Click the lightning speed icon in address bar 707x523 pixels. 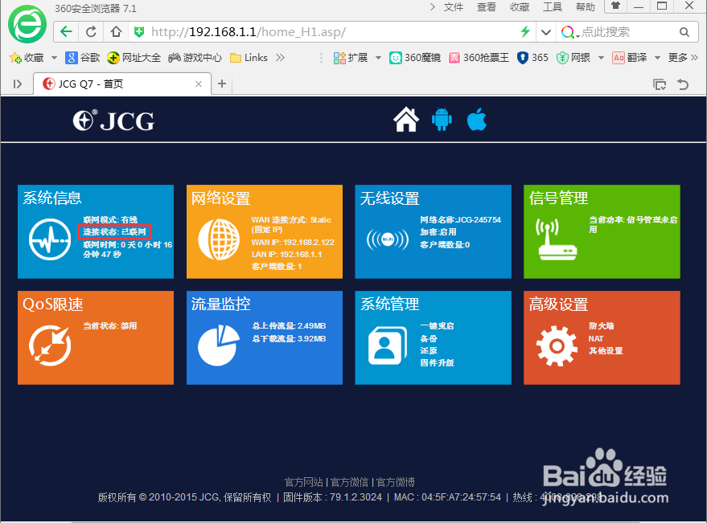(524, 31)
